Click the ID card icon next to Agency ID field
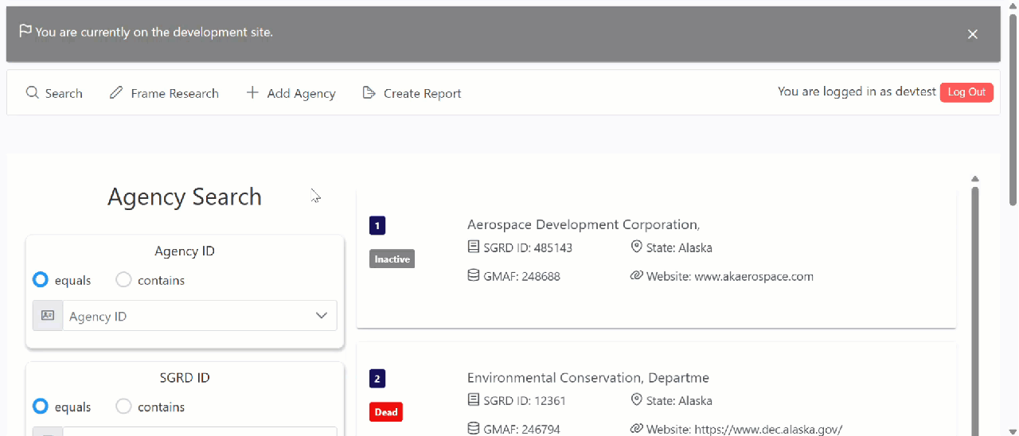This screenshot has height=436, width=1019. (x=48, y=316)
